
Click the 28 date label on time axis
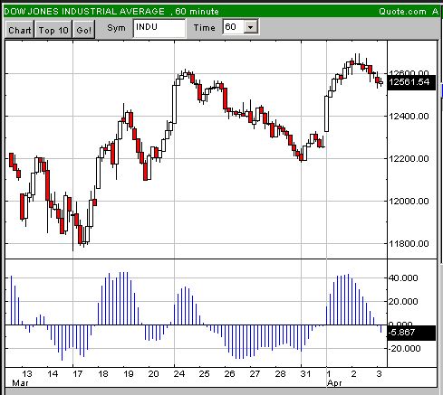pyautogui.click(x=280, y=374)
